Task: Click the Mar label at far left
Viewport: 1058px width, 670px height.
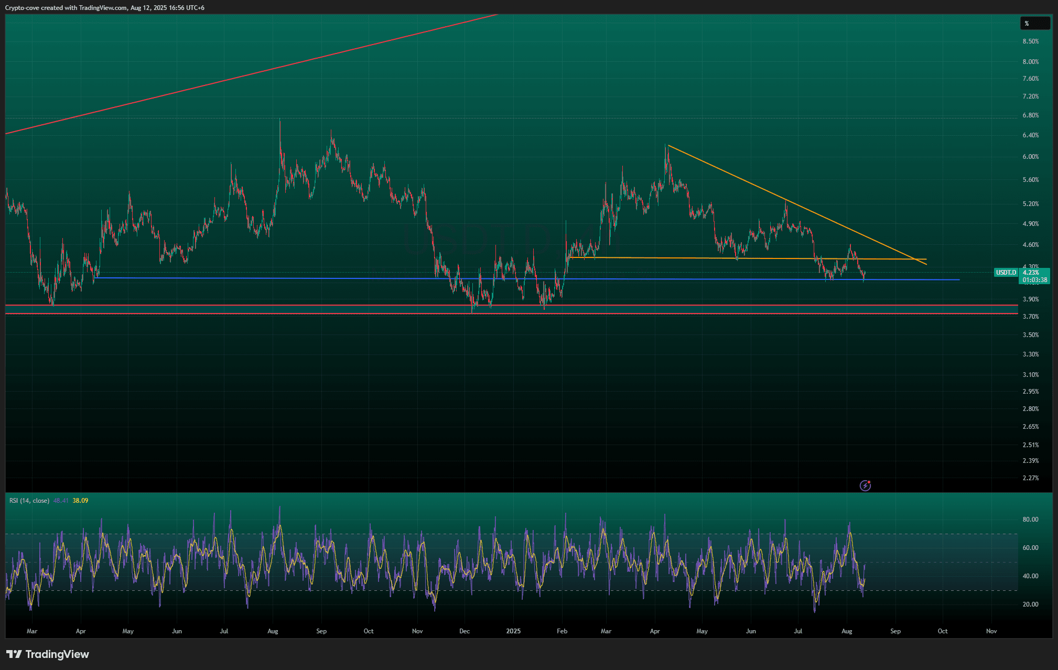Action: click(x=32, y=631)
